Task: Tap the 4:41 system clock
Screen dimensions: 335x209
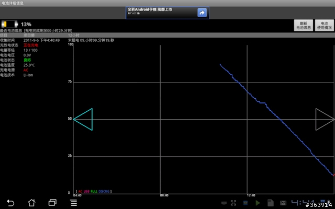Action: click(x=303, y=202)
